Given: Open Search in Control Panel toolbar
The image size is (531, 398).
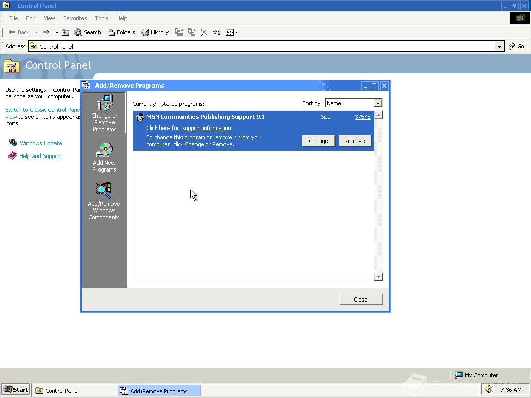Looking at the screenshot, I should 87,32.
